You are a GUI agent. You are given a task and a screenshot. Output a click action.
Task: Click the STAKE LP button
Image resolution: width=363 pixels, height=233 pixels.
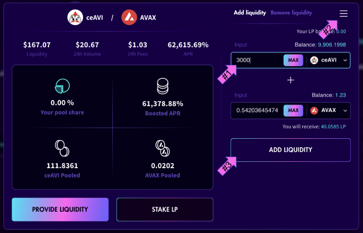[164, 209]
